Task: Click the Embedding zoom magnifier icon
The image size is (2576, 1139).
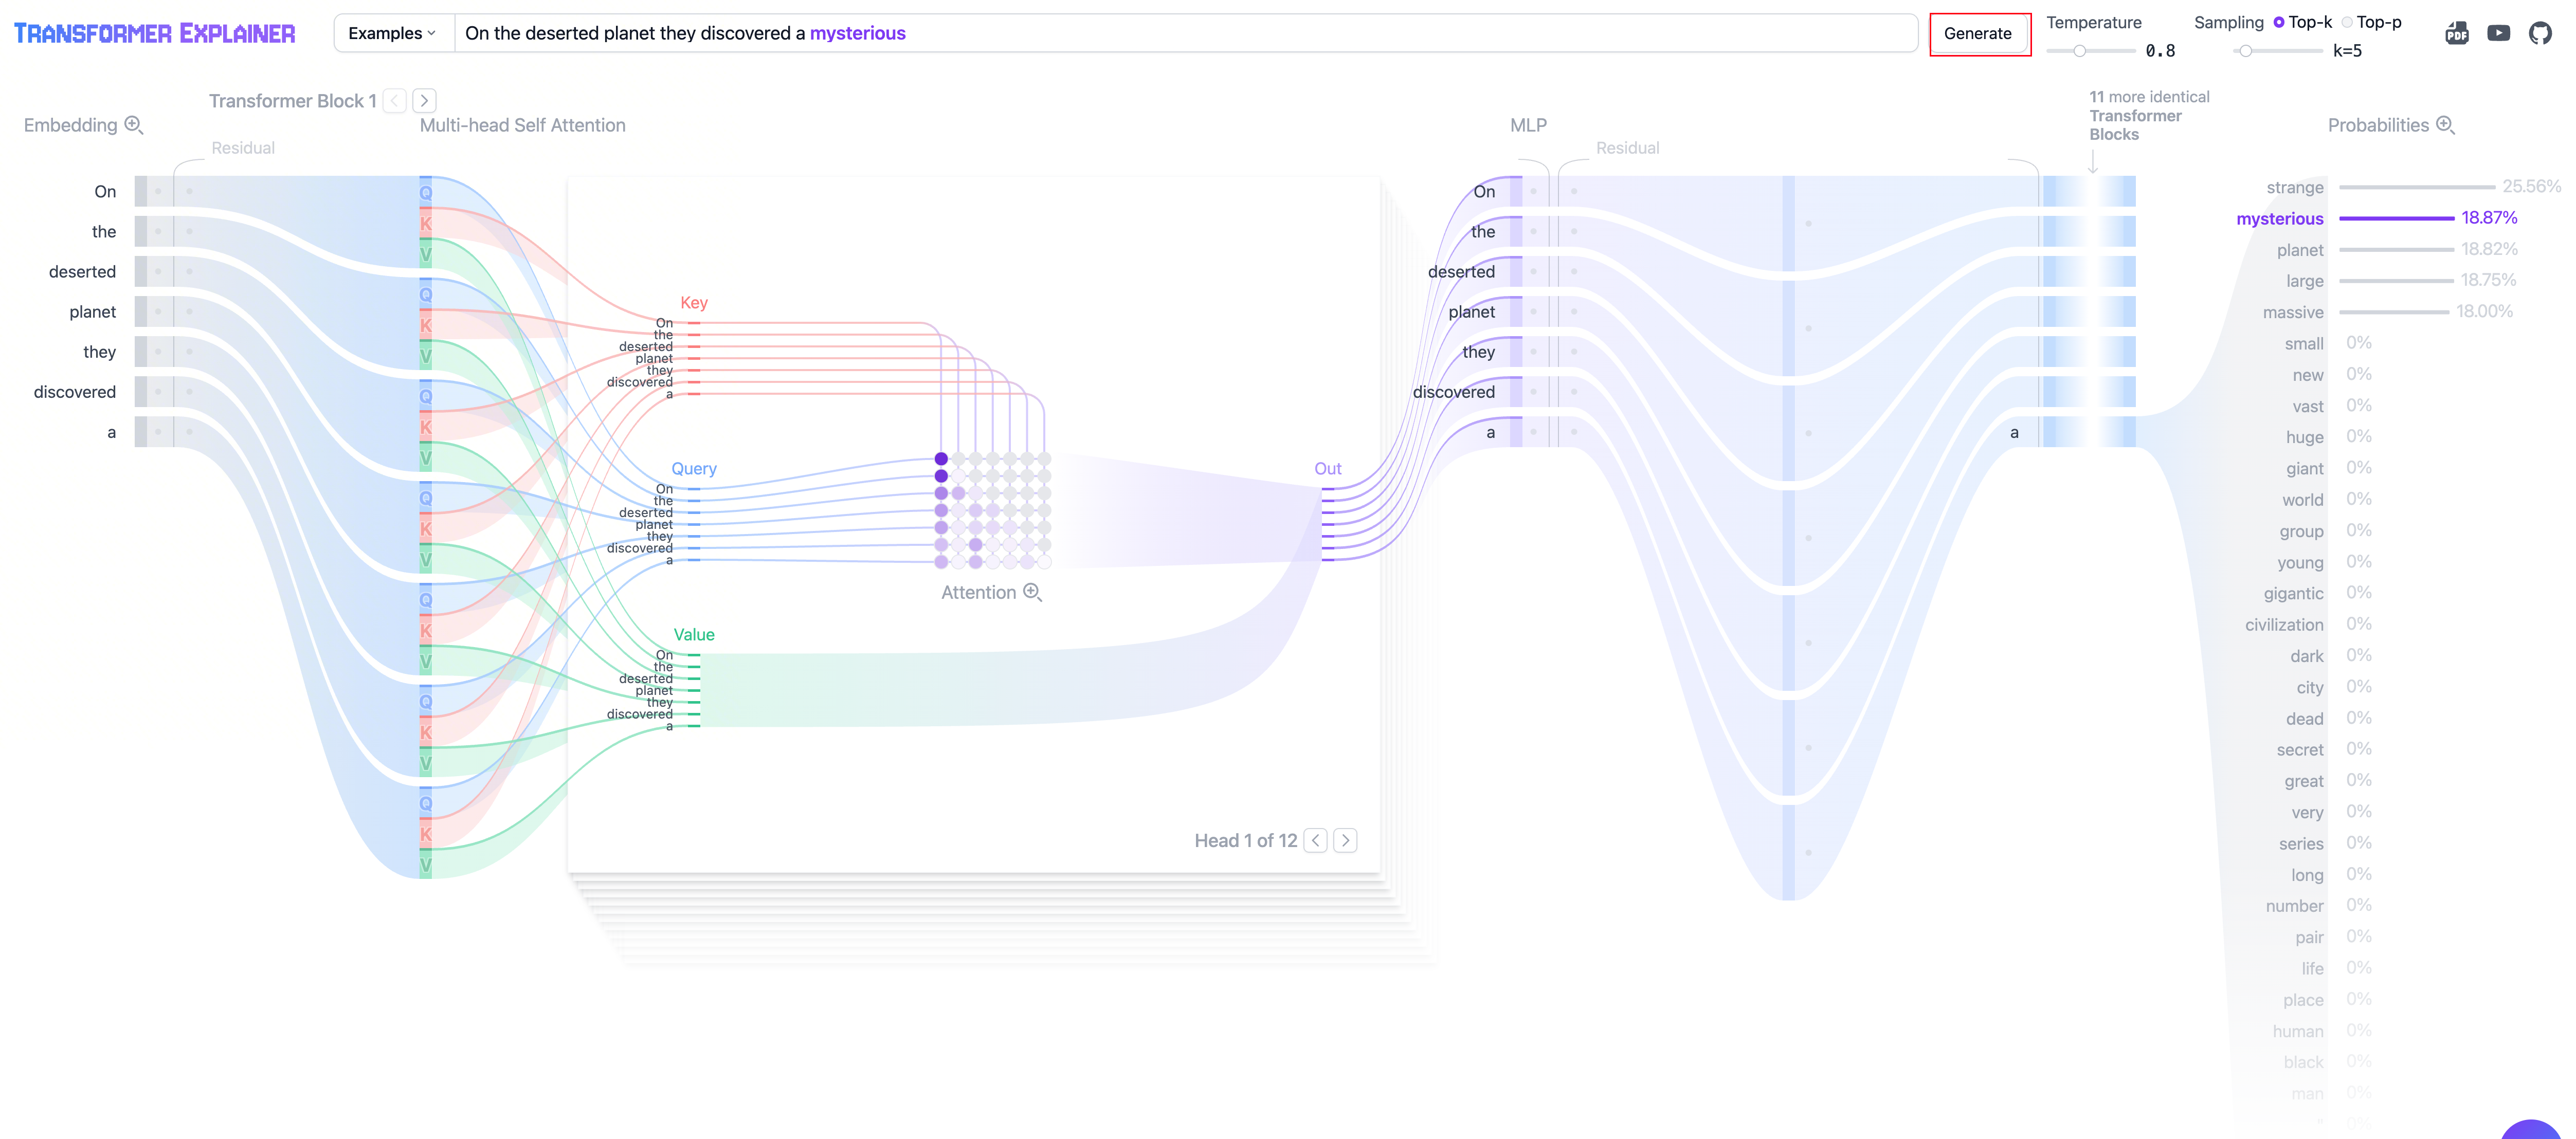Action: (134, 125)
